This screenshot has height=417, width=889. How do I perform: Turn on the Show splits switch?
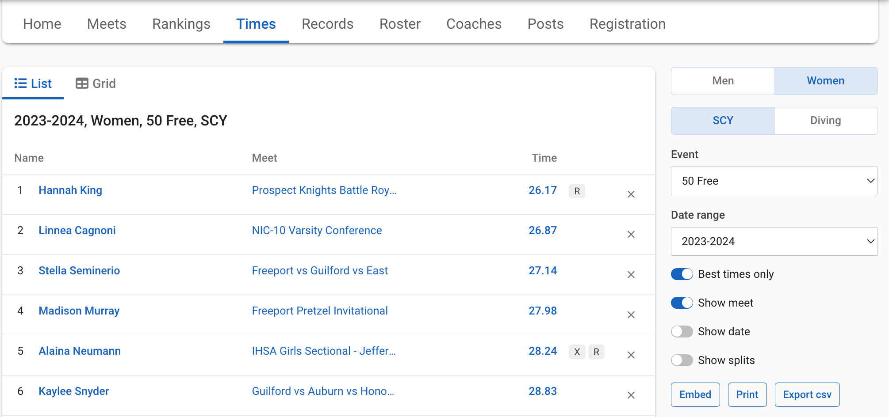[682, 360]
